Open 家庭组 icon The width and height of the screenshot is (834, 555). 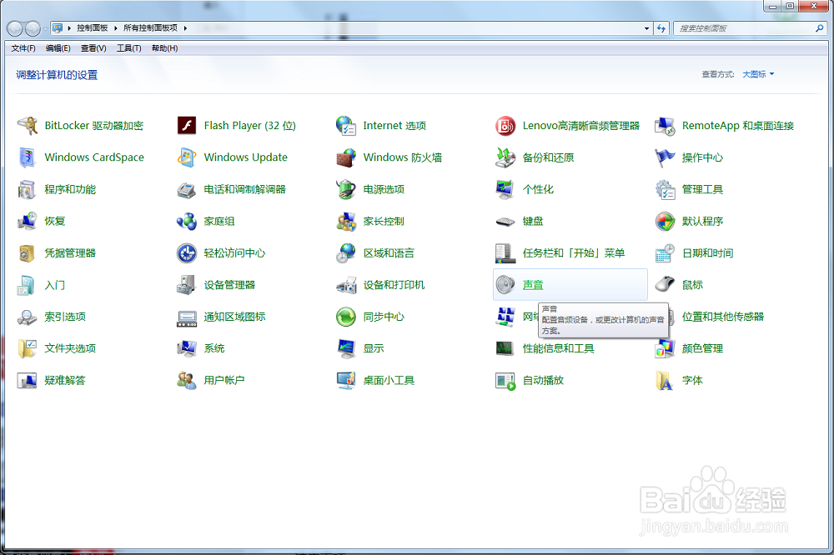187,222
